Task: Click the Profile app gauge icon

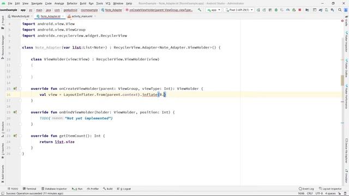Action: coord(288,10)
